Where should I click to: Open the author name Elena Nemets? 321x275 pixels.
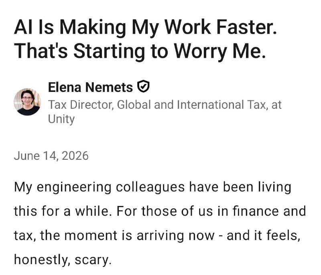(91, 88)
